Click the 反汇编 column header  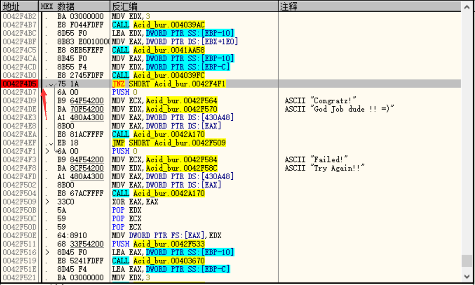(194, 6)
